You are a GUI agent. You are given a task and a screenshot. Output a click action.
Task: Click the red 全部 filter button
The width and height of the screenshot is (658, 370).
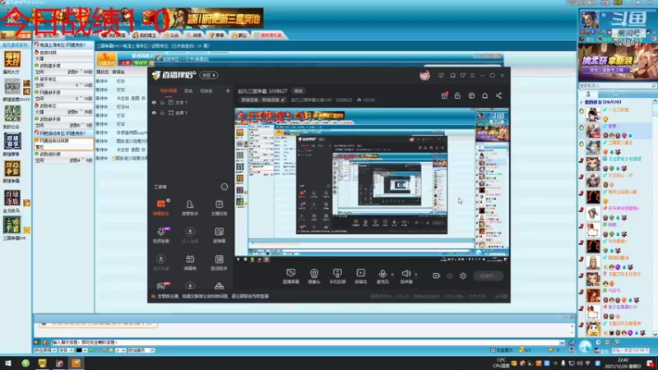(x=125, y=63)
